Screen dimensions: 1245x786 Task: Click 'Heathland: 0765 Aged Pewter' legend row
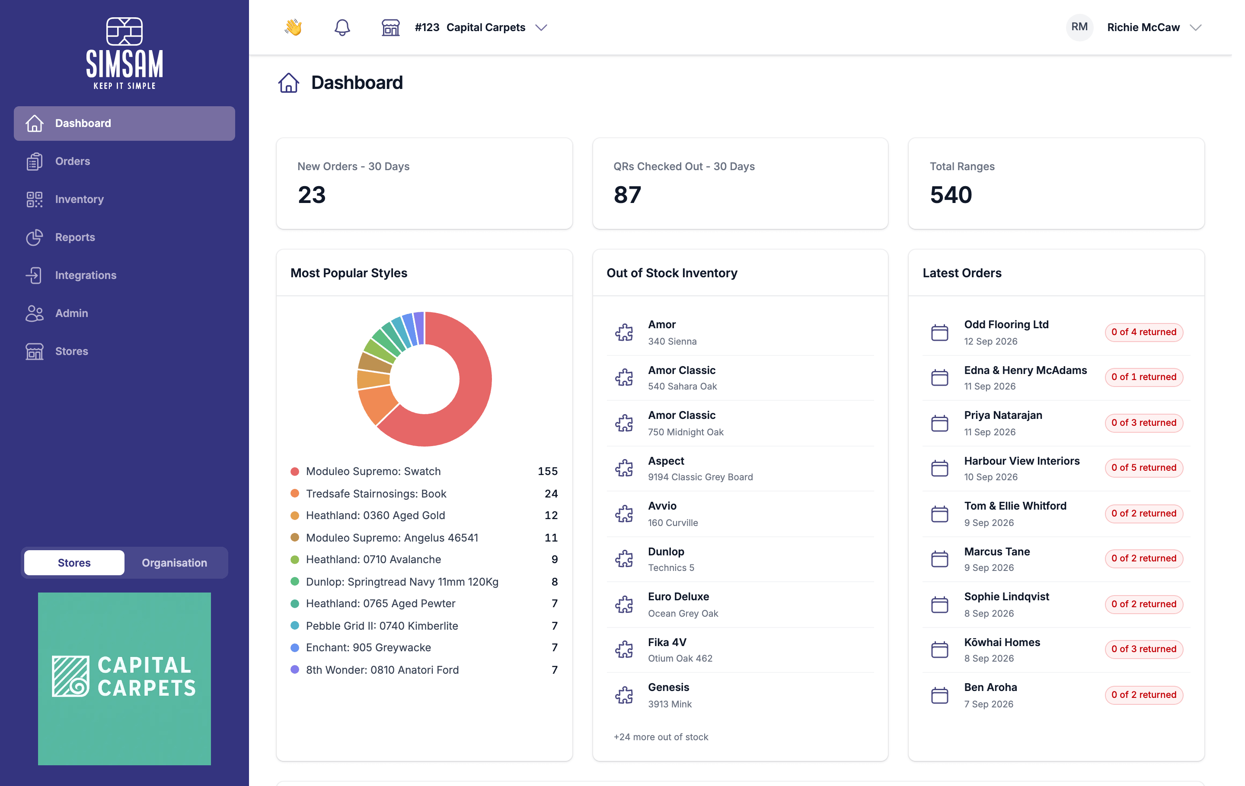424,603
